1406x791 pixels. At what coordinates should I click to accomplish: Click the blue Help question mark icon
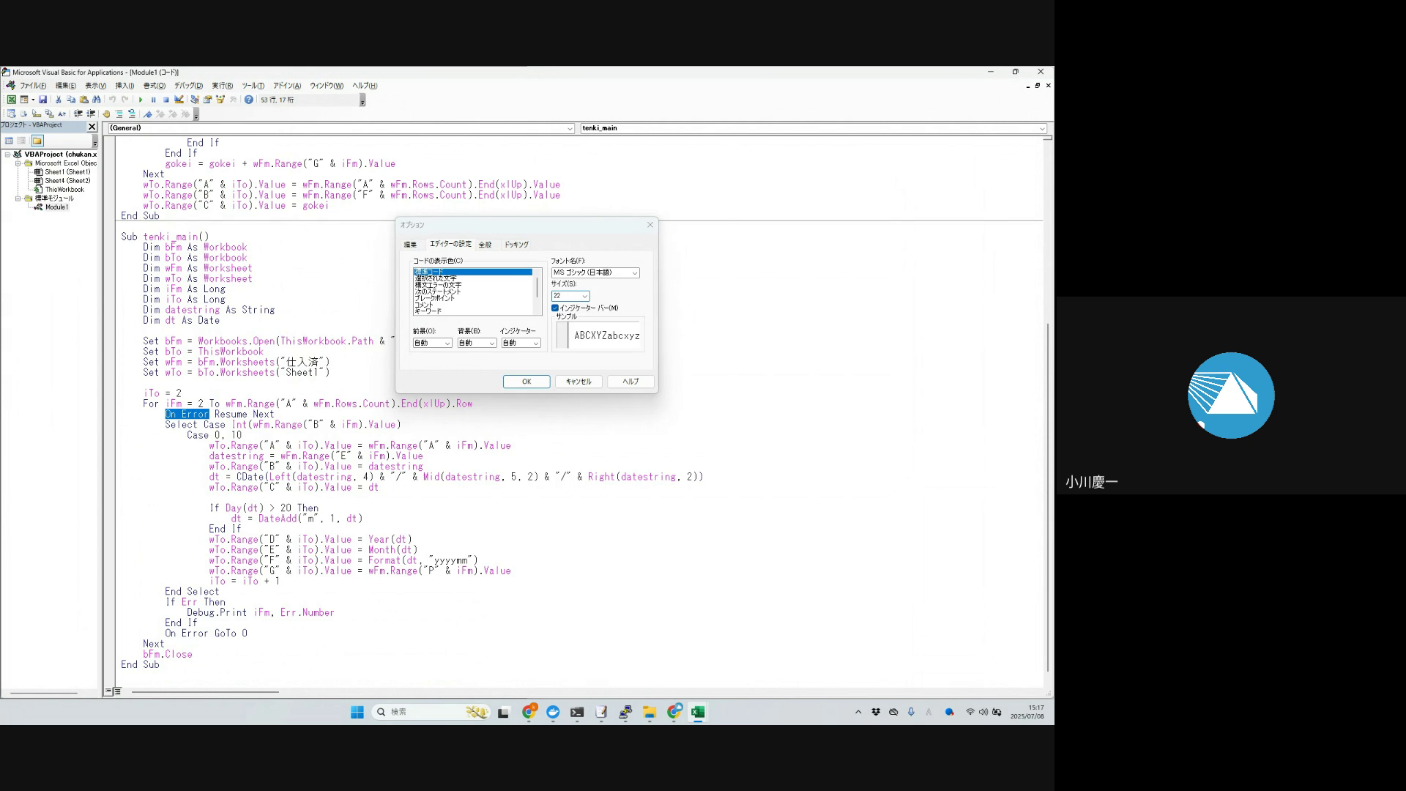tap(249, 100)
